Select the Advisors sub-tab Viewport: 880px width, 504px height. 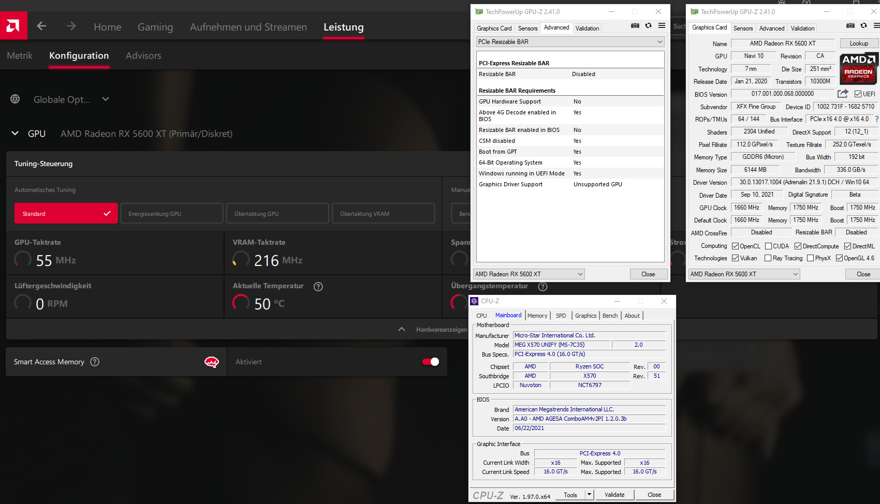[143, 55]
